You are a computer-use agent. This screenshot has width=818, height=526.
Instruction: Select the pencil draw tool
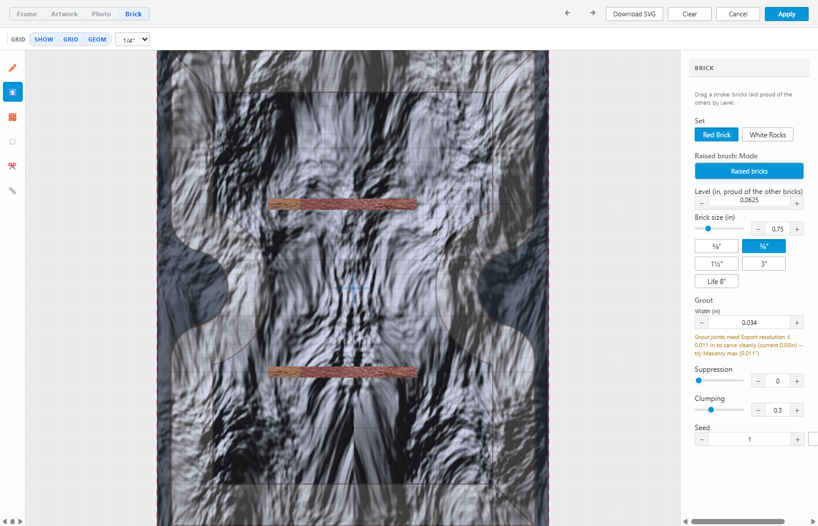coord(12,68)
